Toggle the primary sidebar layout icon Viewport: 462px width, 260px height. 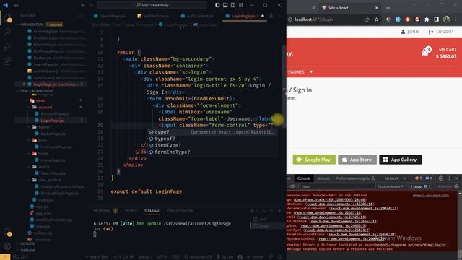coord(217,5)
